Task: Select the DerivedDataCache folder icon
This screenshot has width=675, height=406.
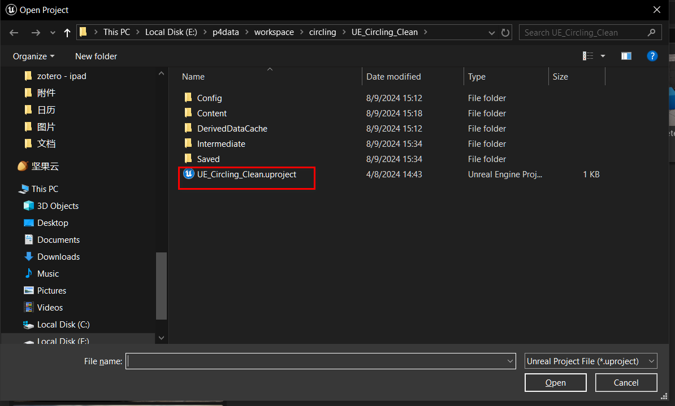Action: (188, 128)
